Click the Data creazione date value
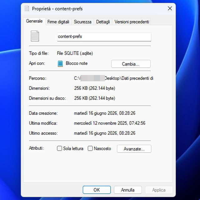Screen dimensions: 200x200 [x=105, y=113]
